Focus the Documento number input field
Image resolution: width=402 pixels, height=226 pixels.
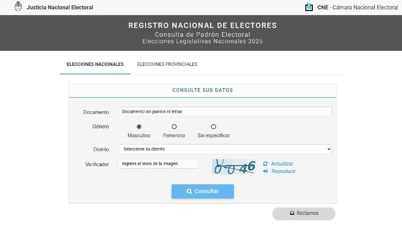[x=225, y=112]
